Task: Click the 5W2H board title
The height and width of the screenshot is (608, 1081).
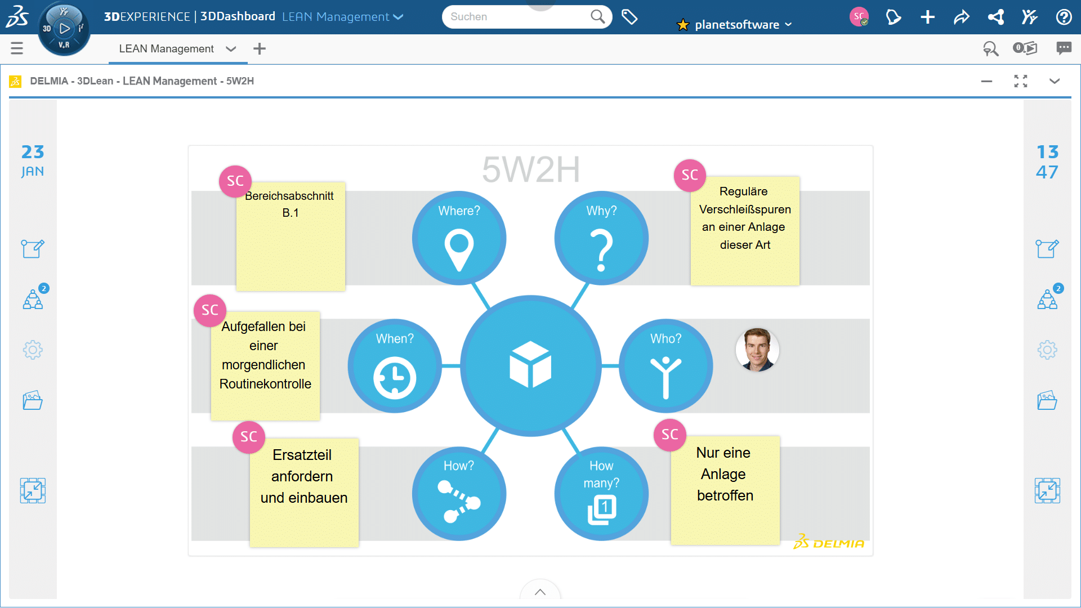Action: pyautogui.click(x=530, y=169)
